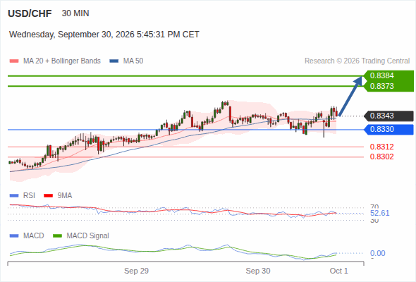The image size is (416, 282).
Task: Select the 0.8302 red support label
Action: [x=381, y=157]
